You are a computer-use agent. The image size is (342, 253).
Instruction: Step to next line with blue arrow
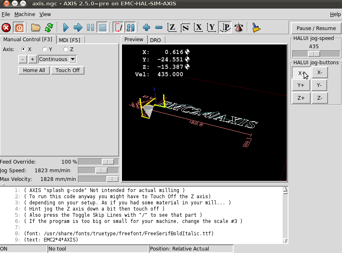tap(78, 28)
